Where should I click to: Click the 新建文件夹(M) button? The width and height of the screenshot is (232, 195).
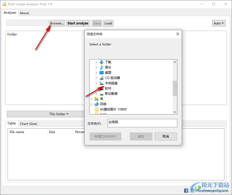105,136
